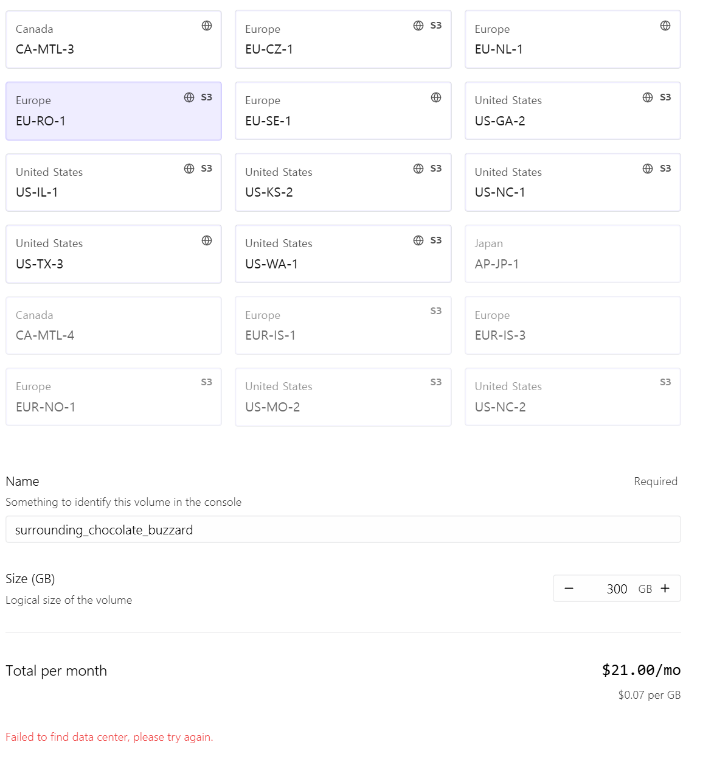Screen dimensions: 714x759
Task: Click the S3 badge on US-GA-2 card
Action: [x=665, y=97]
